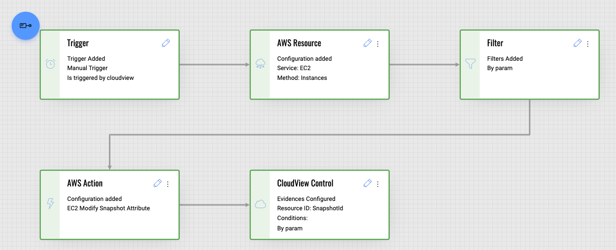Open the AWS Resource three-dot menu
Image resolution: width=616 pixels, height=250 pixels.
point(378,44)
